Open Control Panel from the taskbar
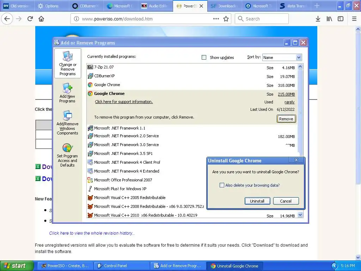361x271 pixels. [122, 266]
